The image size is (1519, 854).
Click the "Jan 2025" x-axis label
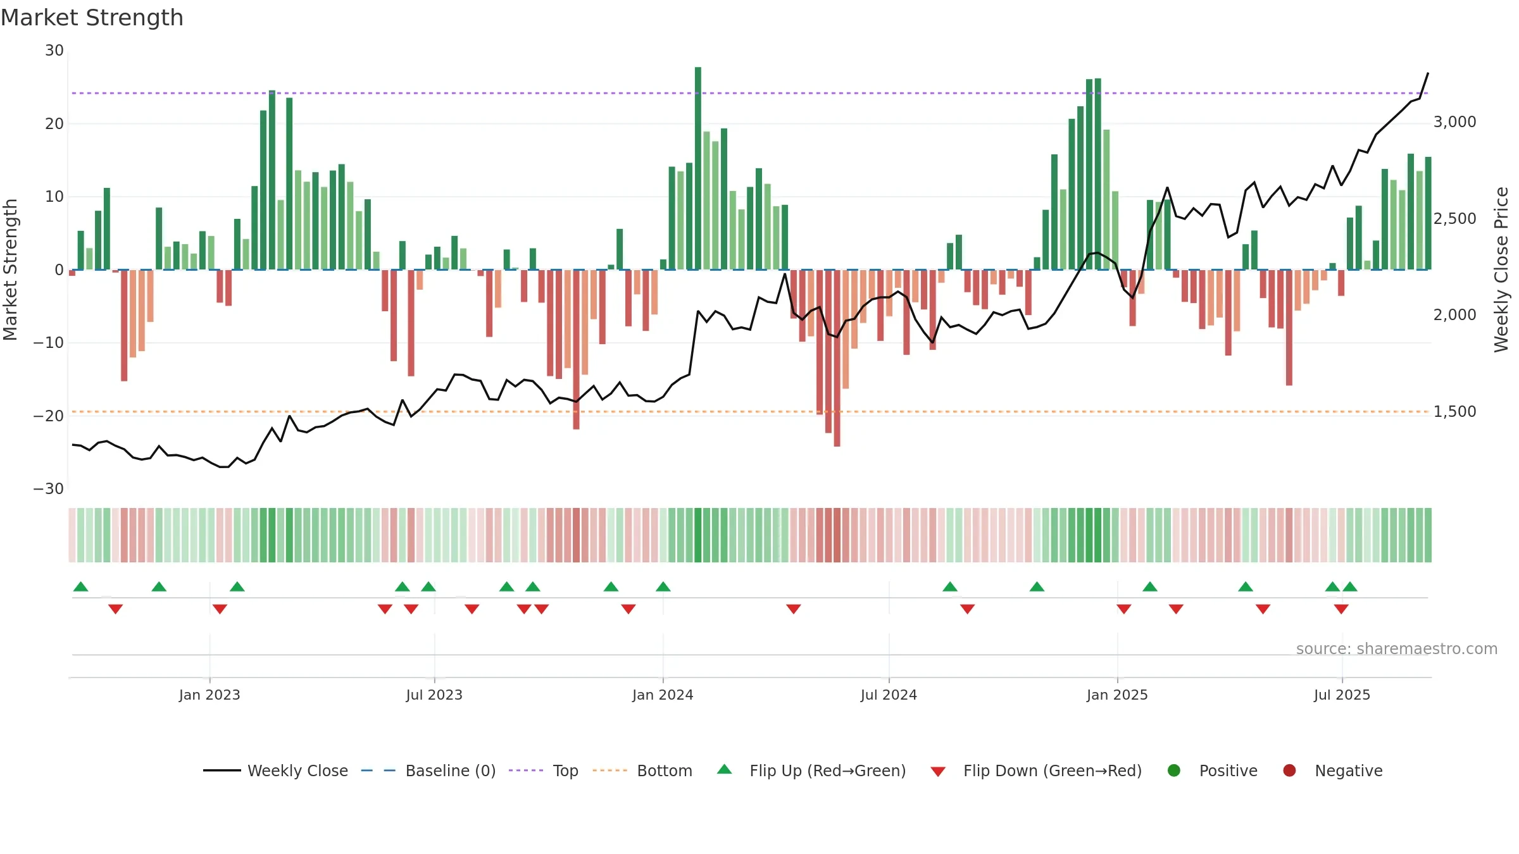[x=1117, y=695]
